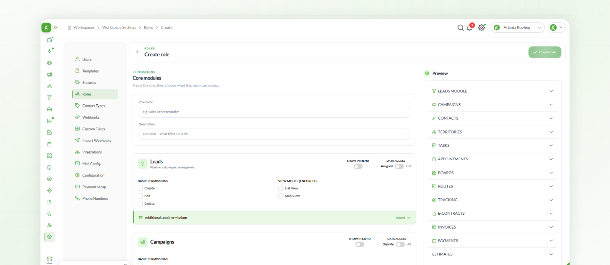Viewport: 610px width, 265px height.
Task: Enable the List View checkbox
Action: (x=280, y=188)
